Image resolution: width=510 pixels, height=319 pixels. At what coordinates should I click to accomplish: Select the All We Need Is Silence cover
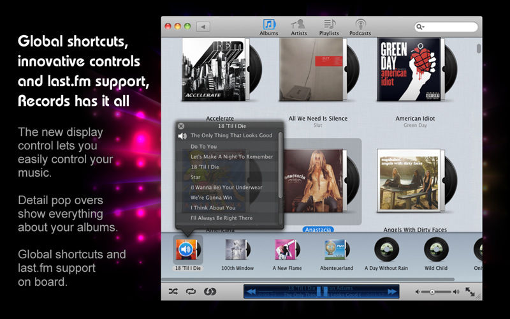312,70
